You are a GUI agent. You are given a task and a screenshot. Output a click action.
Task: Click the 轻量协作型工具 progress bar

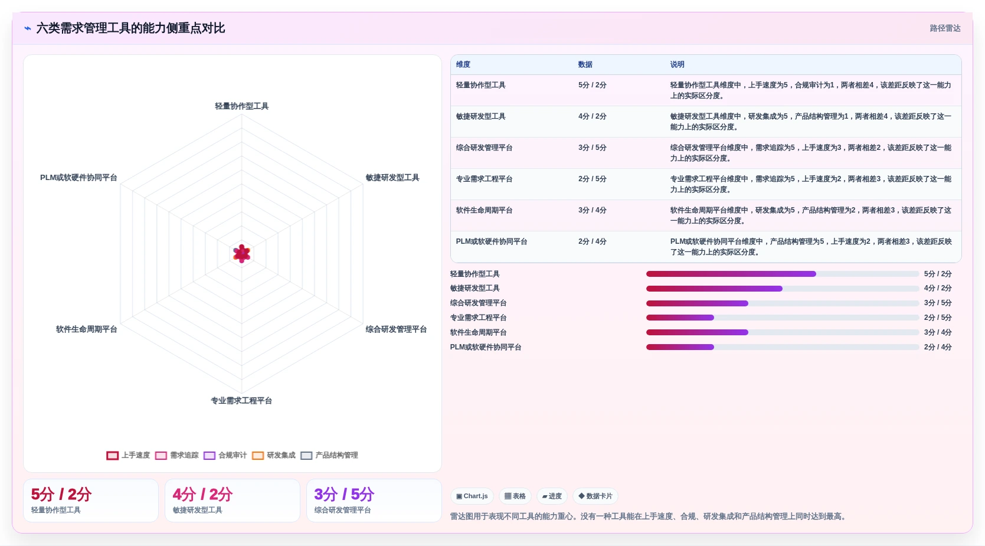pos(783,274)
